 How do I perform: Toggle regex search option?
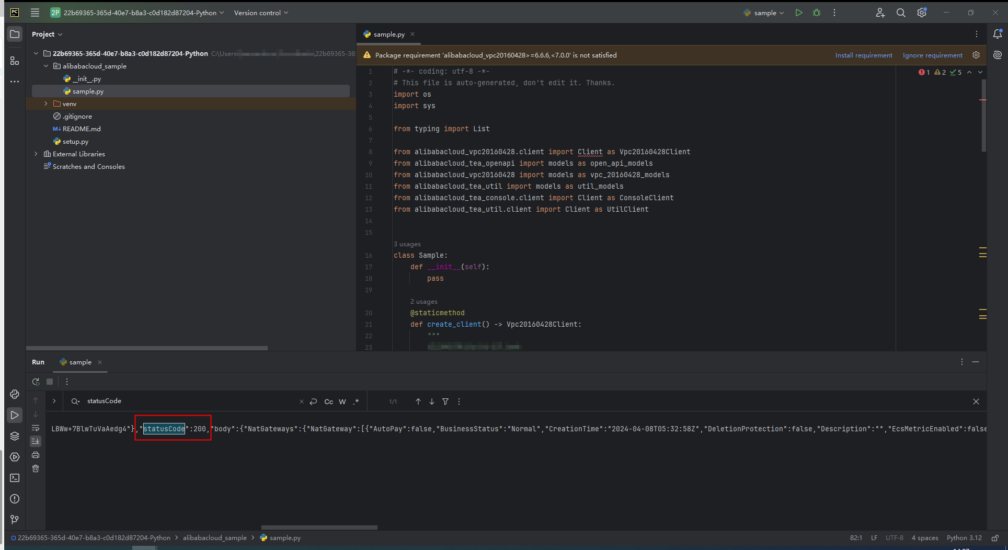[x=356, y=402]
